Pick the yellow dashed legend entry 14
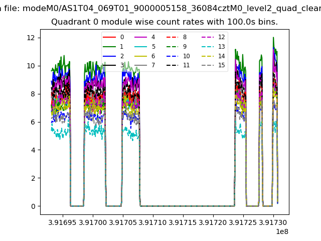The height and width of the screenshot is (241, 321). pyautogui.click(x=211, y=56)
